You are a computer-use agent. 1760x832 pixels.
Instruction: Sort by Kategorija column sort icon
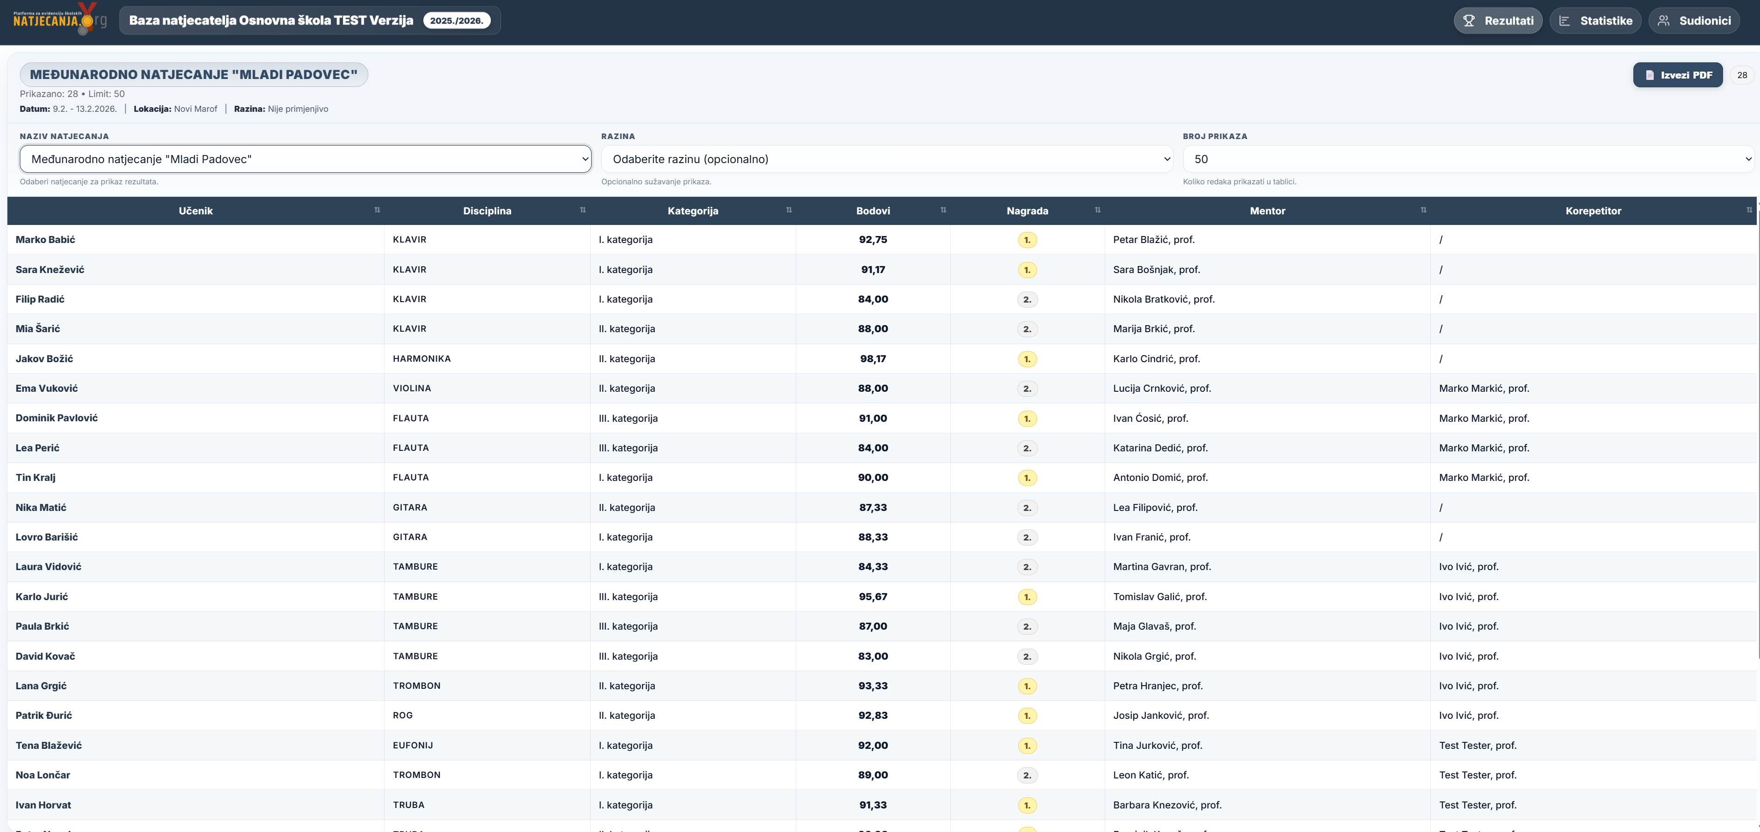tap(788, 210)
